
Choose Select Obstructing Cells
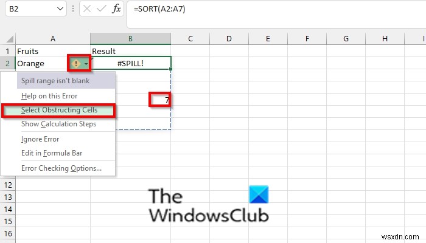click(x=59, y=110)
